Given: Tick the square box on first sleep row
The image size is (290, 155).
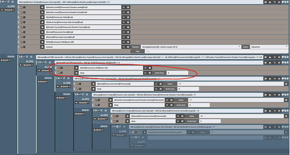Looking at the screenshot, I should coord(62,73).
